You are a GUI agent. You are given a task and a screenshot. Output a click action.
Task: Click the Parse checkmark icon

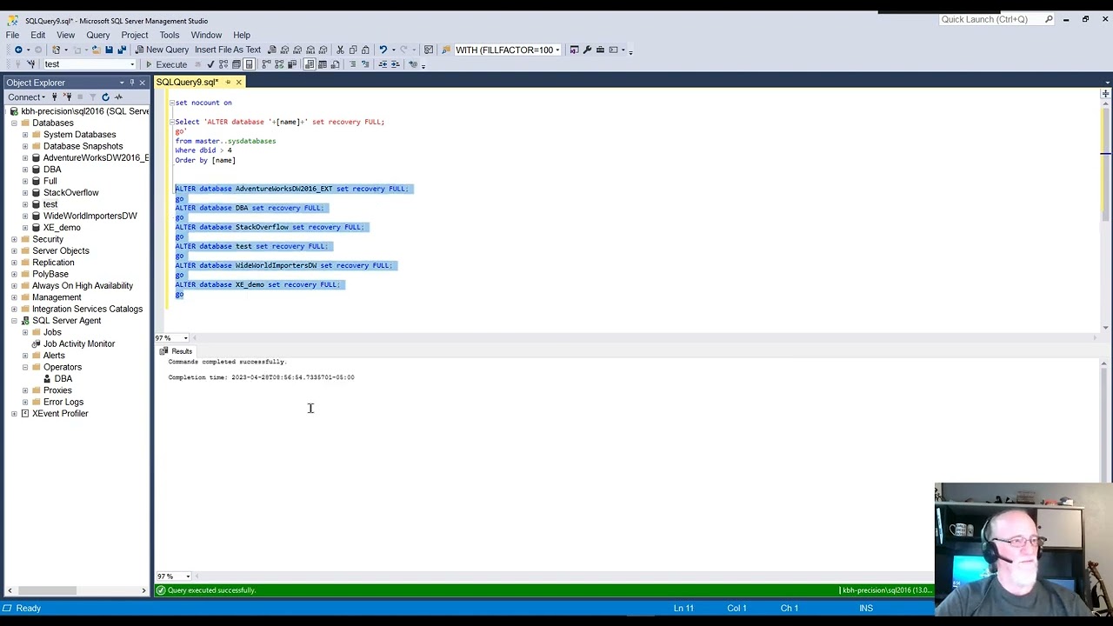point(210,64)
